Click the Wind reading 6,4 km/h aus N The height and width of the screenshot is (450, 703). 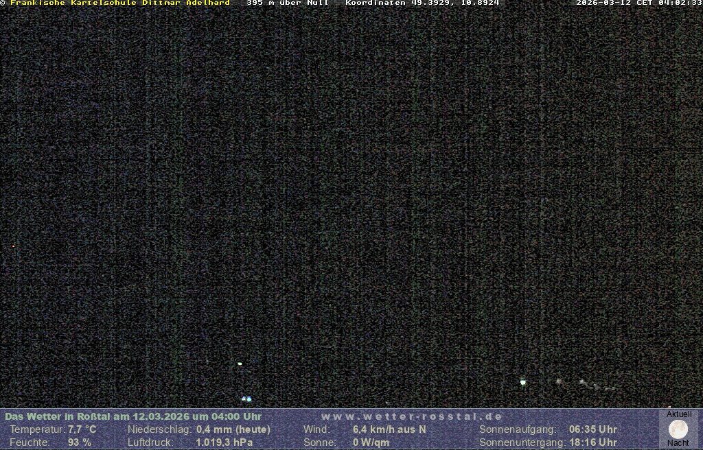point(389,429)
